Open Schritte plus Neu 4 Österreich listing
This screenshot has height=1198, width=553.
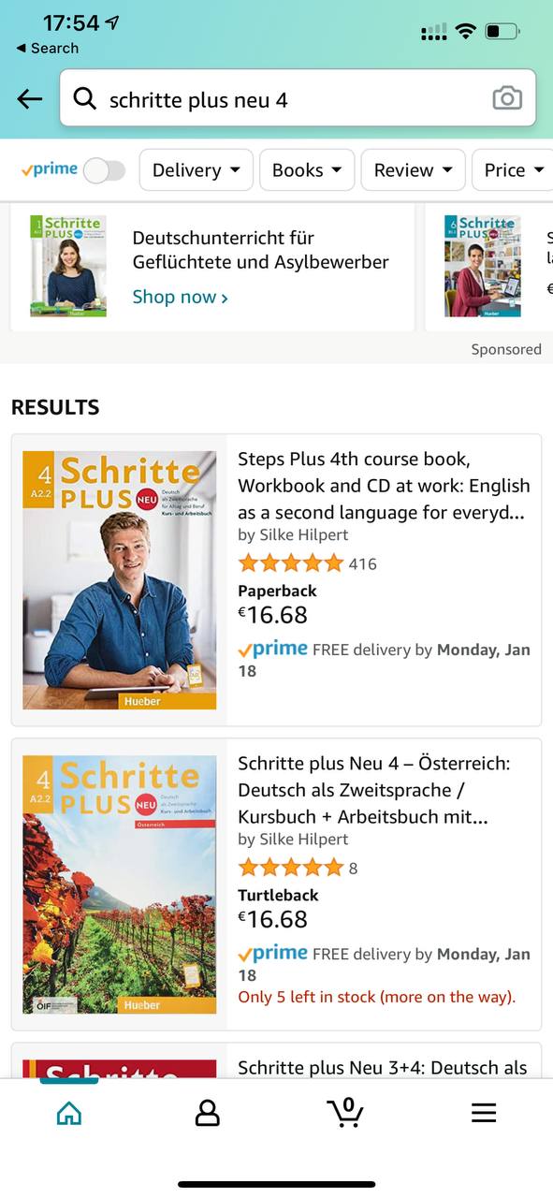click(374, 790)
